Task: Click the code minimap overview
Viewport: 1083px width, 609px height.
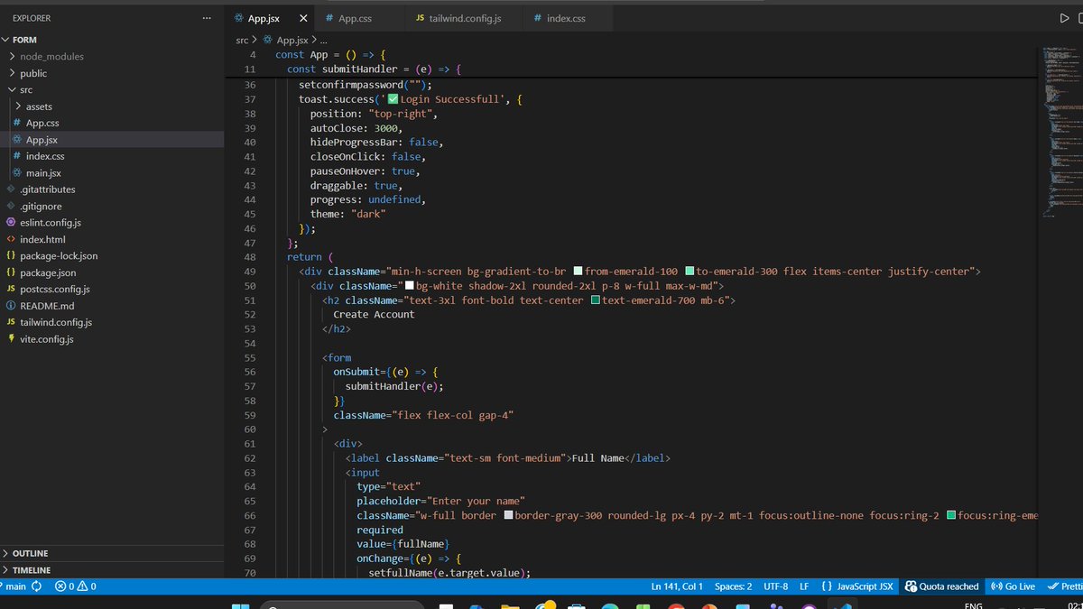Action: point(1060,126)
